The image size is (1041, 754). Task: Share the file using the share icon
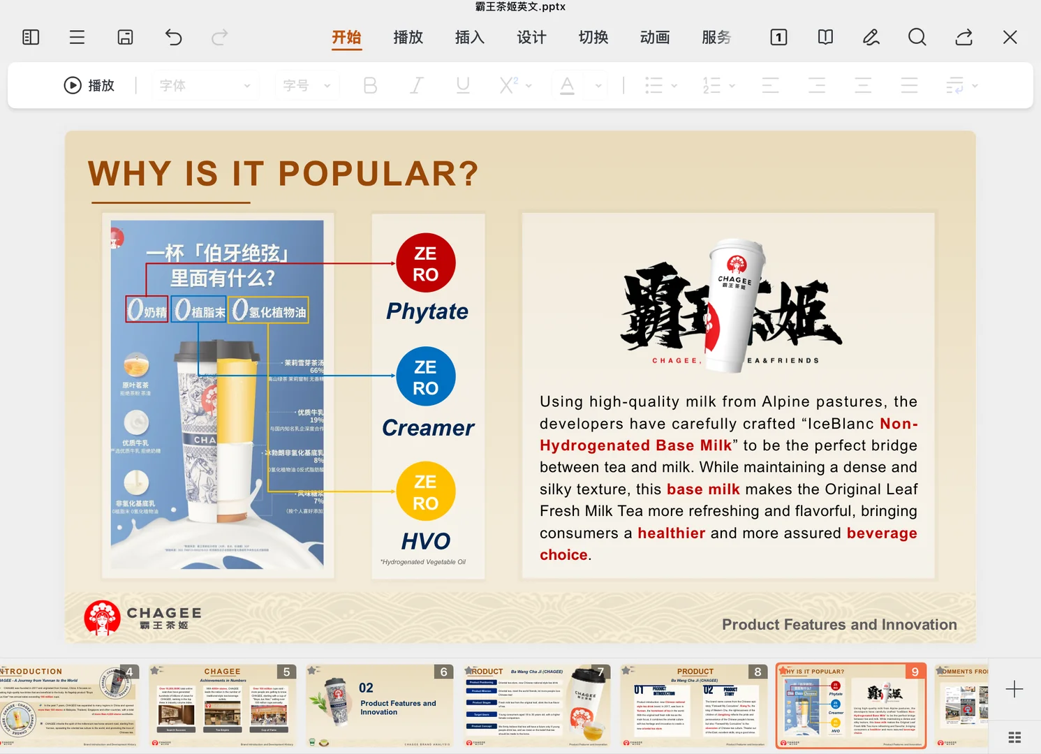pyautogui.click(x=964, y=37)
